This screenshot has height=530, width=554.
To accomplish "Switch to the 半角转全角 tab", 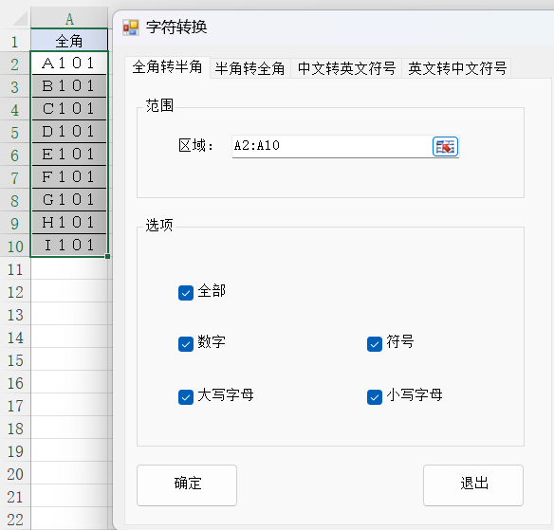I will point(249,68).
